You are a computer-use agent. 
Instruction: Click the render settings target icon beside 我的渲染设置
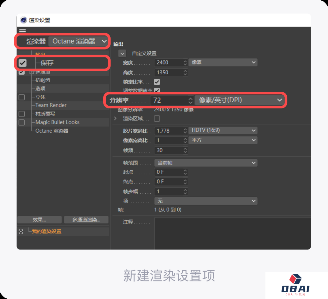point(21,232)
